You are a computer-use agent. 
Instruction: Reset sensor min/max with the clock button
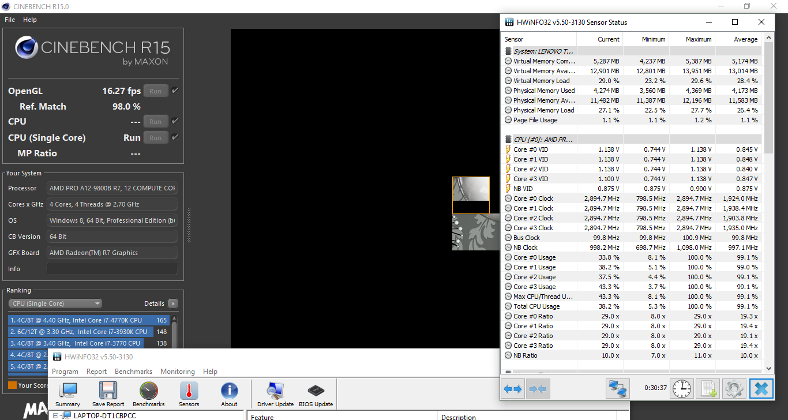(682, 389)
